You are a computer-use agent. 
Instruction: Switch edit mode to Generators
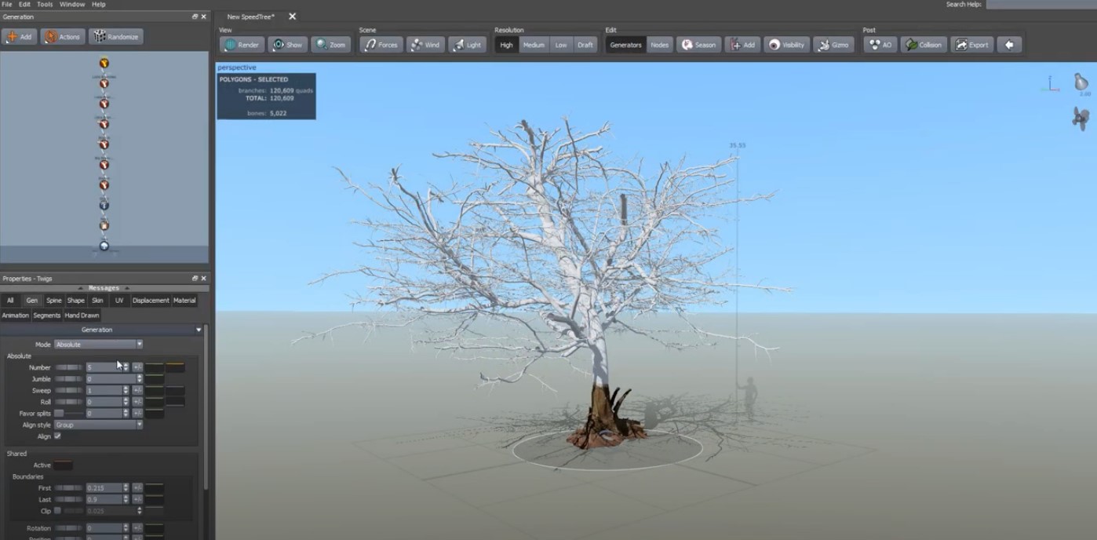tap(626, 45)
